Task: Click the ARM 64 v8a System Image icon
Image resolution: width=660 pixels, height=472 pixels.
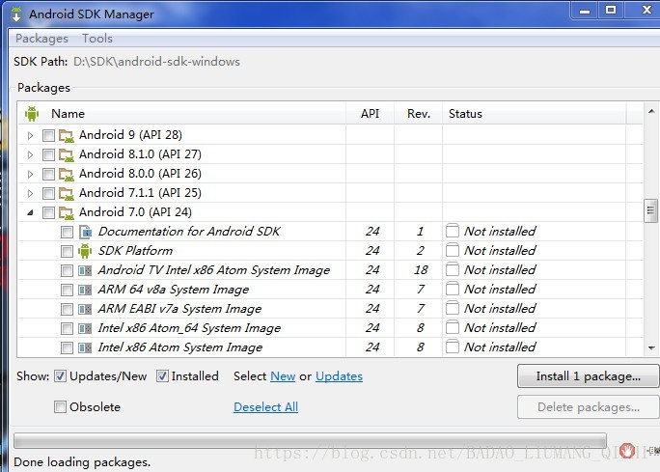Action: pyautogui.click(x=85, y=290)
